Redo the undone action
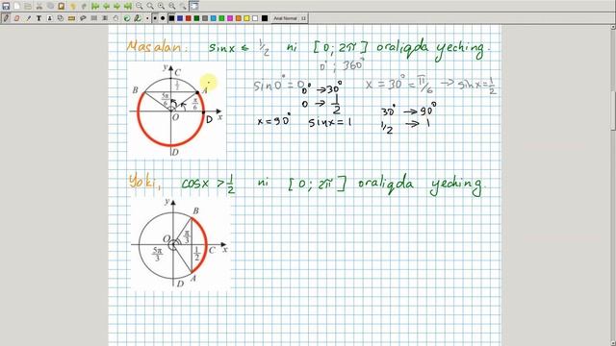The height and width of the screenshot is (346, 616). click(84, 7)
